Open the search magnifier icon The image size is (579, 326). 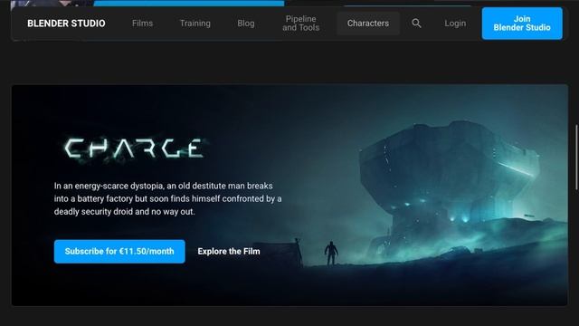coord(416,24)
